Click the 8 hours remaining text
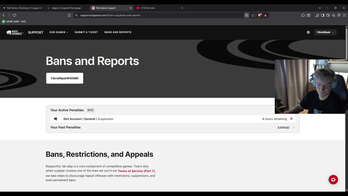 (x=275, y=119)
